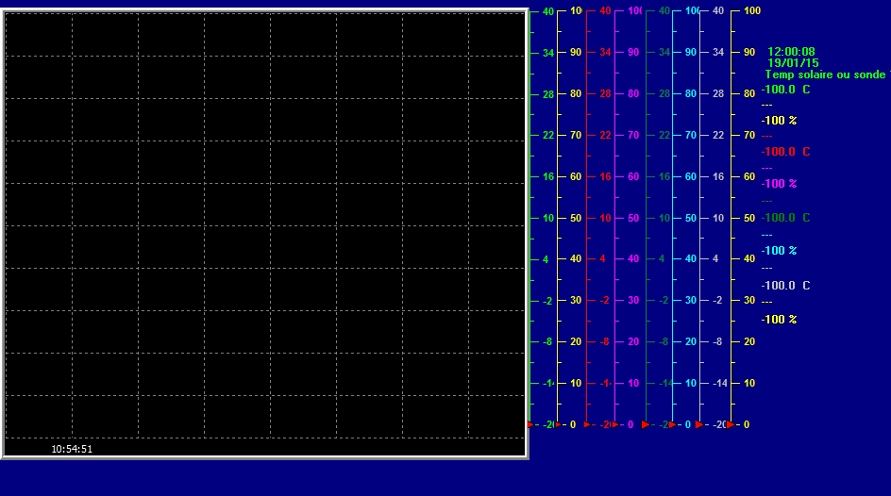Select the red marker on the dark green scale
The width and height of the screenshot is (891, 496).
tap(646, 424)
